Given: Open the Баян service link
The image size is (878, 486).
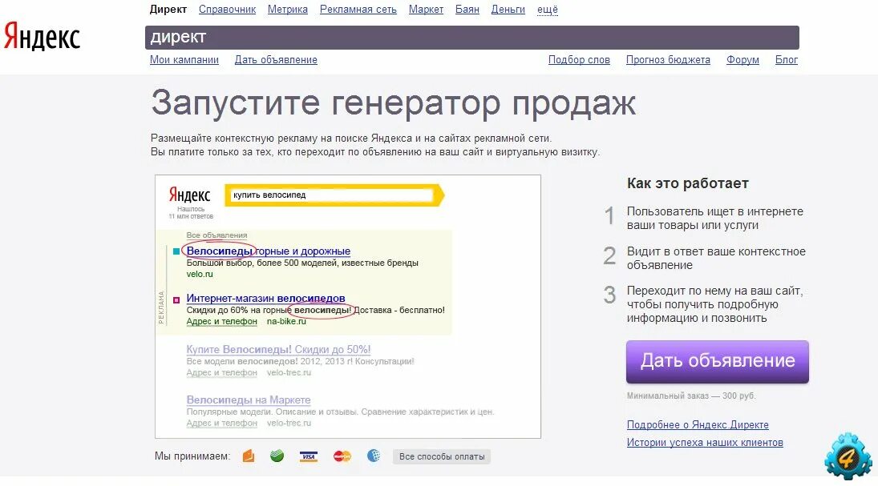Looking at the screenshot, I should click(467, 10).
